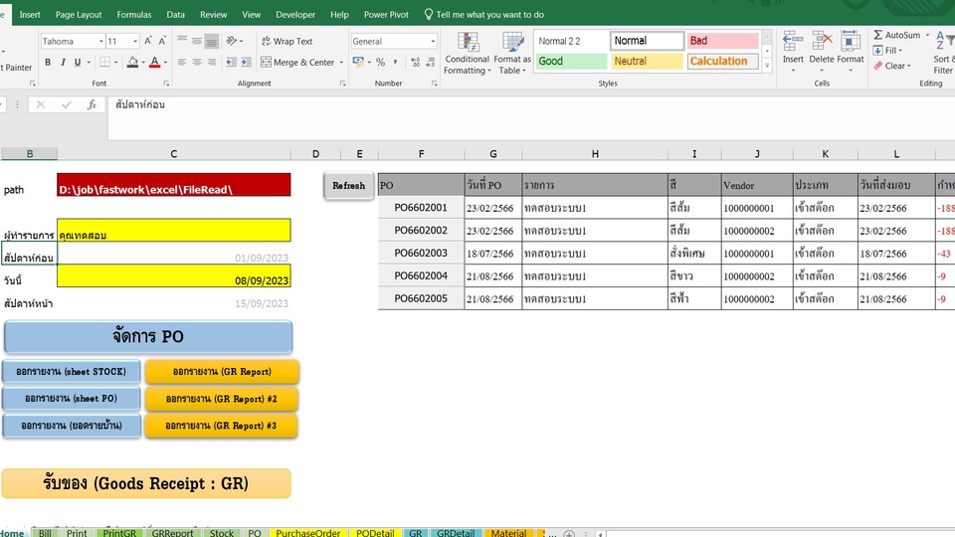Apply comma style
The height and width of the screenshot is (537, 955).
point(395,62)
